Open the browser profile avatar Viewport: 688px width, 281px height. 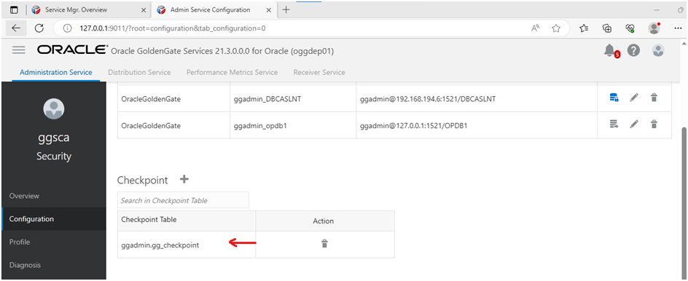click(x=654, y=28)
